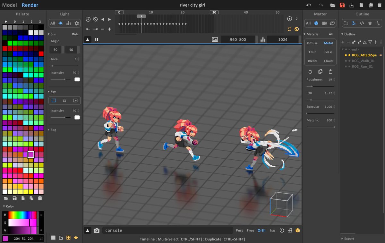The image size is (385, 243).
Task: Click the upward triangle icon in Outline
Action: coord(365,42)
